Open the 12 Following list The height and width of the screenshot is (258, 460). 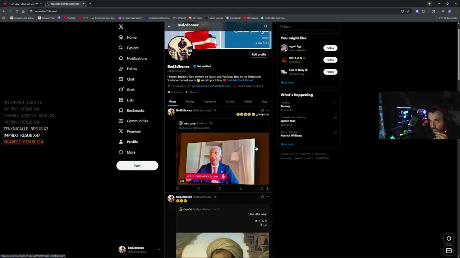coord(175,92)
